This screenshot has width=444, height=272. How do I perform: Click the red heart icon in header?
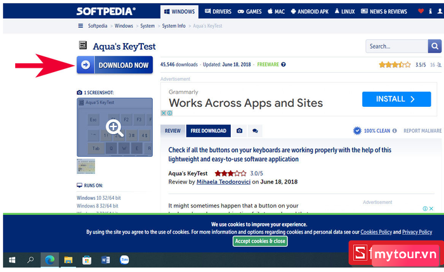pyautogui.click(x=421, y=11)
